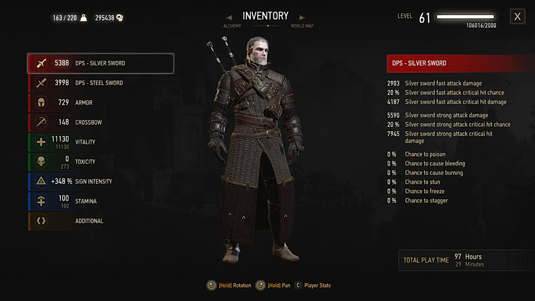The width and height of the screenshot is (535, 301).
Task: Click the toxicity skull icon
Action: pyautogui.click(x=41, y=162)
